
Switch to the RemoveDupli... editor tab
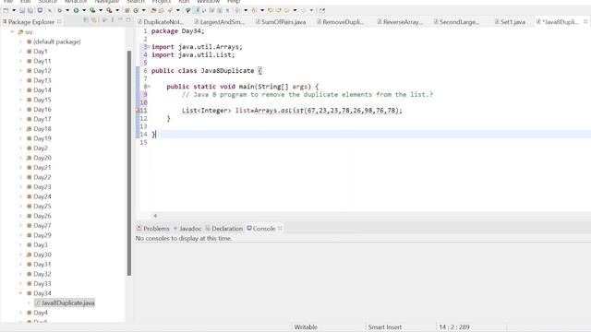pyautogui.click(x=341, y=22)
